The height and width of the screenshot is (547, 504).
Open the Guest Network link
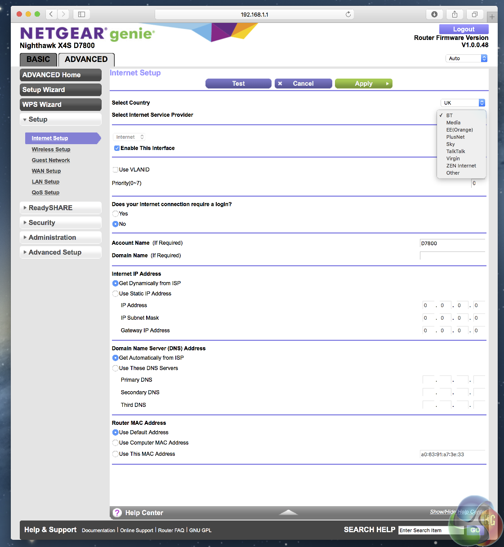51,160
